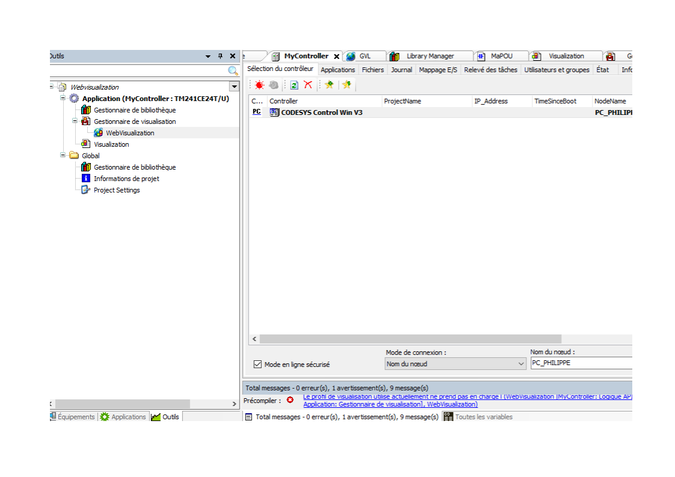
Task: Click the red error icon beside Précompiler
Action: [x=290, y=400]
